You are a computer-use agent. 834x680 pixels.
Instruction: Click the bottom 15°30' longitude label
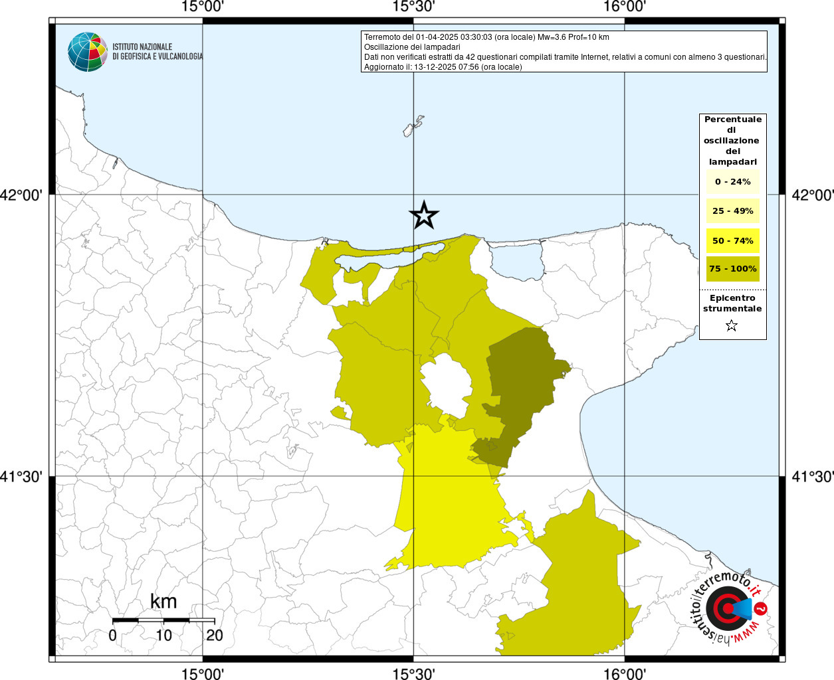(x=413, y=673)
